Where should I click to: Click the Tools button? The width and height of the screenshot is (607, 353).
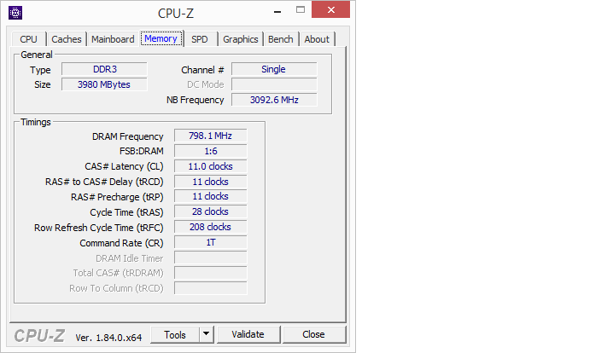[175, 335]
